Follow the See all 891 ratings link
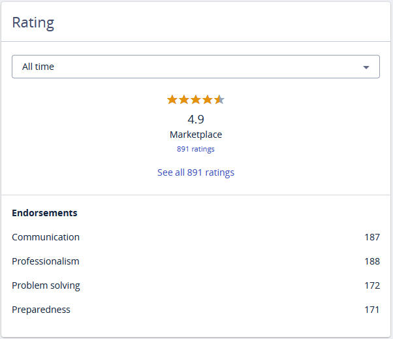 [196, 172]
